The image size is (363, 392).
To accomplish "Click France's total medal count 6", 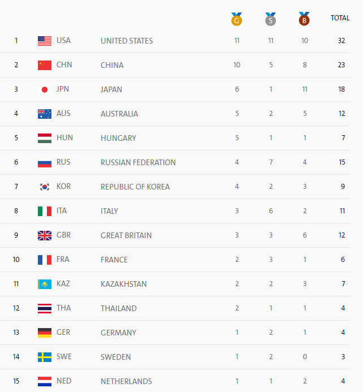I will 343,260.
